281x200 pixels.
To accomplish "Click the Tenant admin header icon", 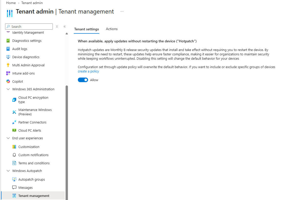I will pyautogui.click(x=10, y=13).
